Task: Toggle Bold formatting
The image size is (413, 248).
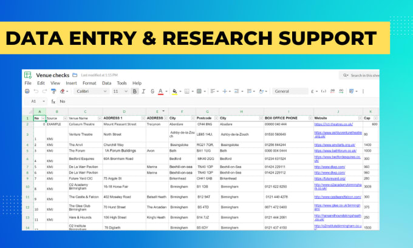Action: (x=135, y=92)
